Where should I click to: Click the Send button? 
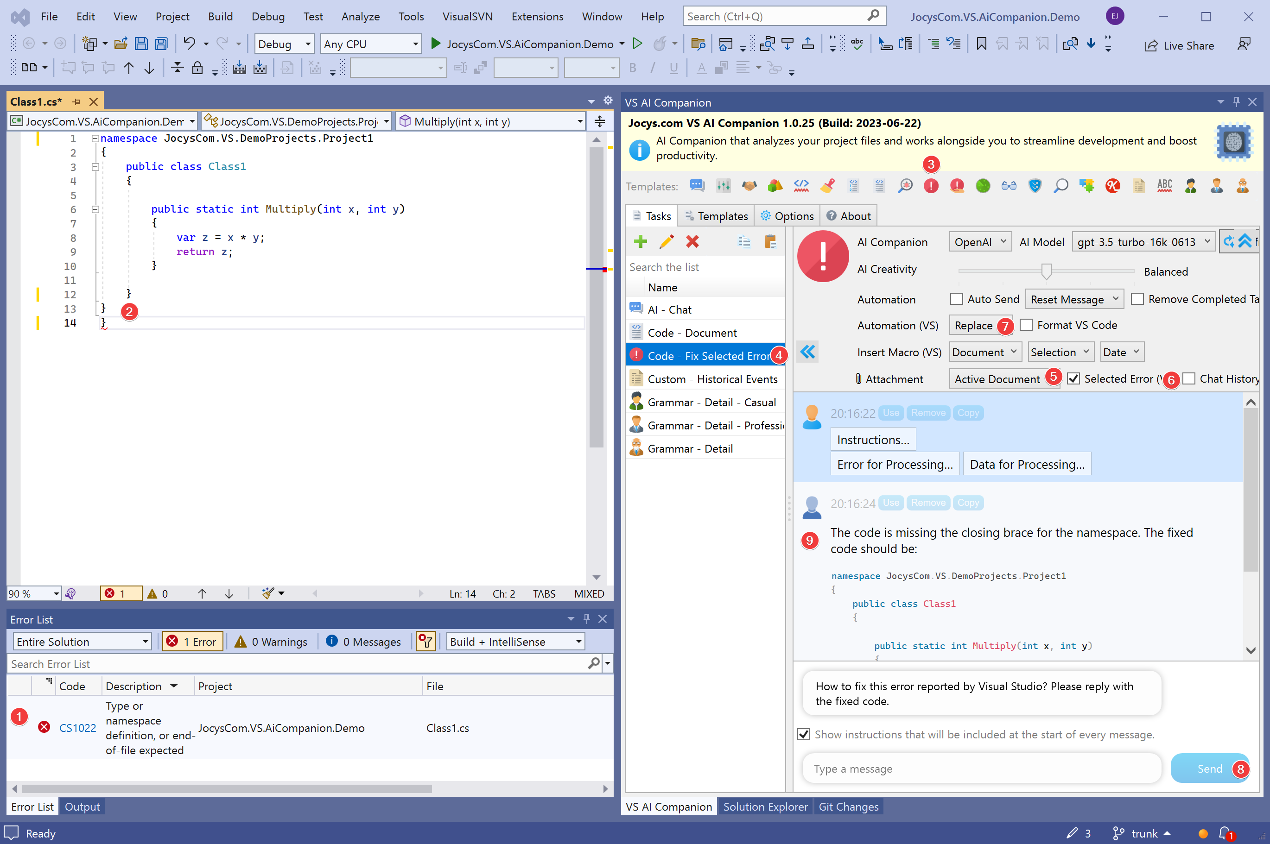1209,768
